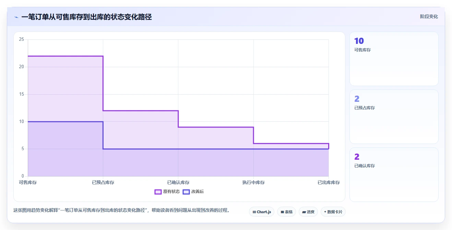The height and width of the screenshot is (230, 452).
Task: Toggle the 改善后 legend entry
Action: (193, 192)
